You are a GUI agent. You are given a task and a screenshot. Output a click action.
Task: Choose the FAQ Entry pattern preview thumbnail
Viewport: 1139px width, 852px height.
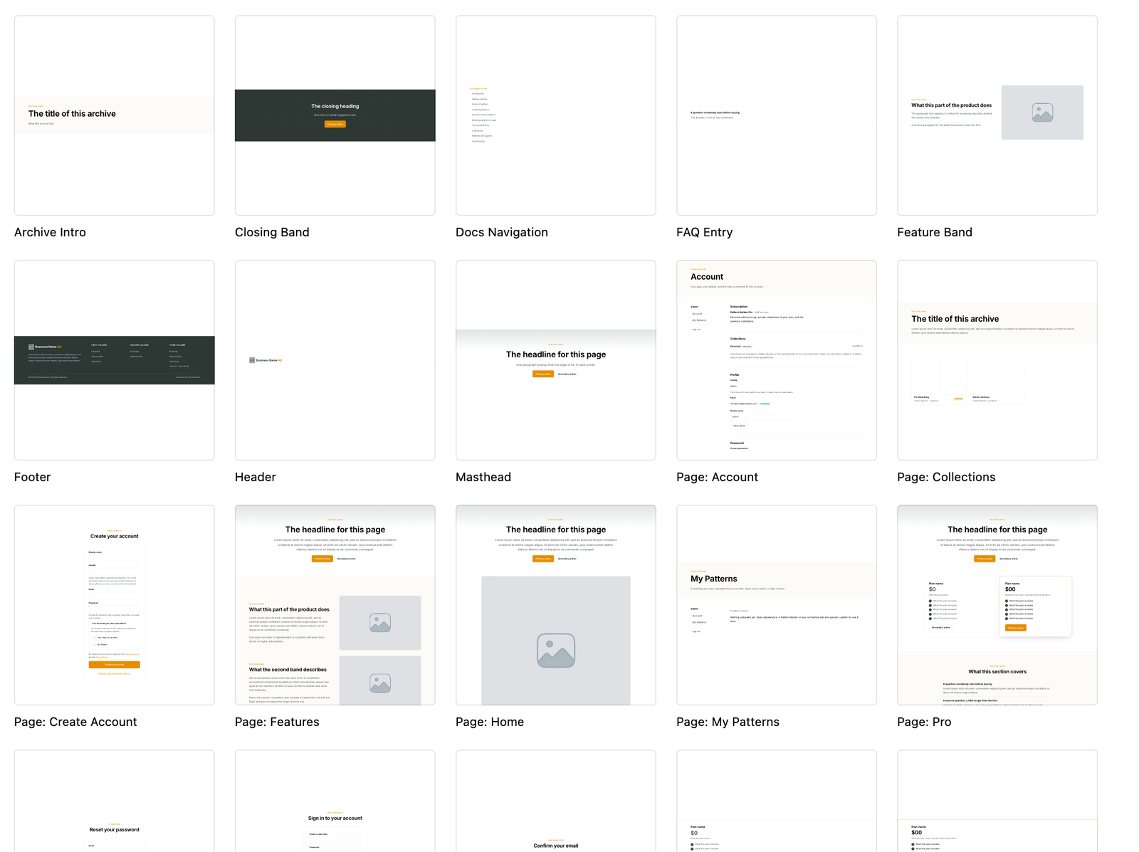tap(776, 115)
